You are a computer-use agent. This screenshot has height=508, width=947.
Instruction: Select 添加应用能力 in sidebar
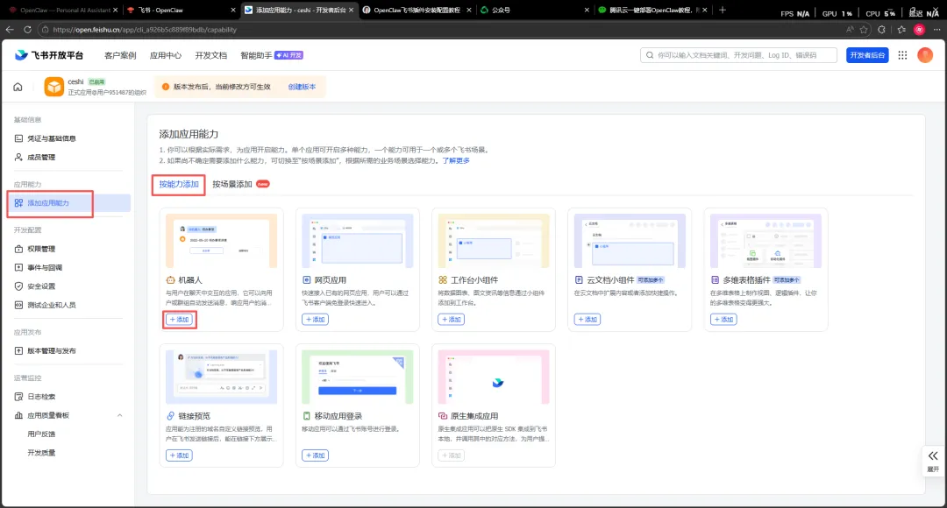(x=69, y=202)
